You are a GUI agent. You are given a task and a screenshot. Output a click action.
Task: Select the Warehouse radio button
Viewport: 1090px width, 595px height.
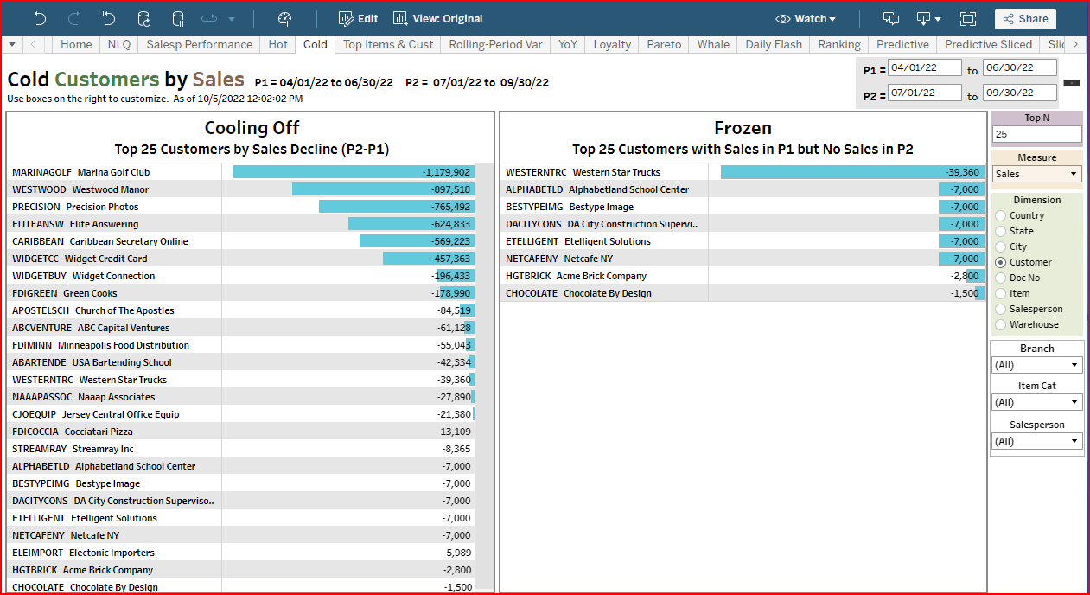pyautogui.click(x=1001, y=324)
